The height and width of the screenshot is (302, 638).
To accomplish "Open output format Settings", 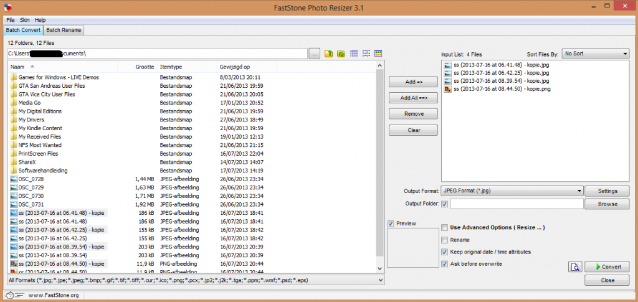I will (x=607, y=191).
